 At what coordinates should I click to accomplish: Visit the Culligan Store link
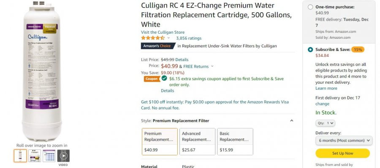(x=163, y=32)
